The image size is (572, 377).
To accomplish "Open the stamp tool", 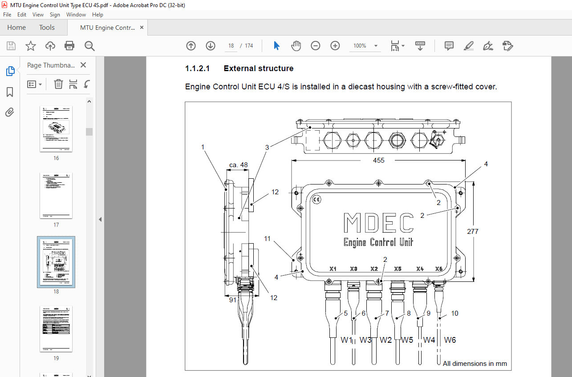I will (x=507, y=46).
